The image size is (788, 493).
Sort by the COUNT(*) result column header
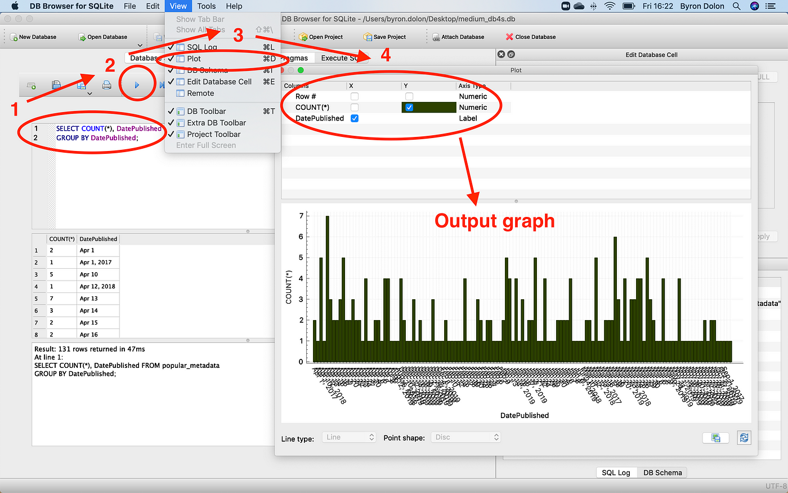(x=62, y=239)
